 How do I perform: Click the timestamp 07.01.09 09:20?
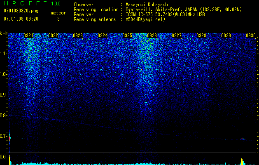click(21, 19)
